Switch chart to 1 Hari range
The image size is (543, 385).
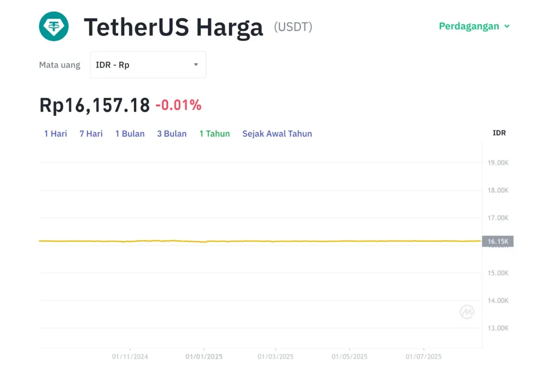coord(55,133)
